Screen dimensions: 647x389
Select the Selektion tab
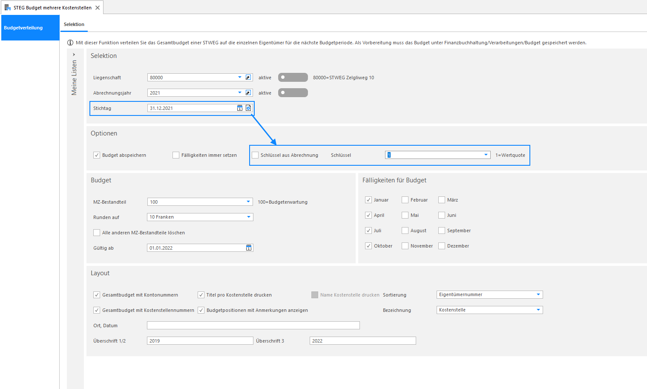[74, 24]
